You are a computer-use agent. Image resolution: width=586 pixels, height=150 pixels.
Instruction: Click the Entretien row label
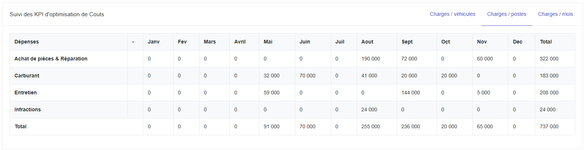click(26, 93)
